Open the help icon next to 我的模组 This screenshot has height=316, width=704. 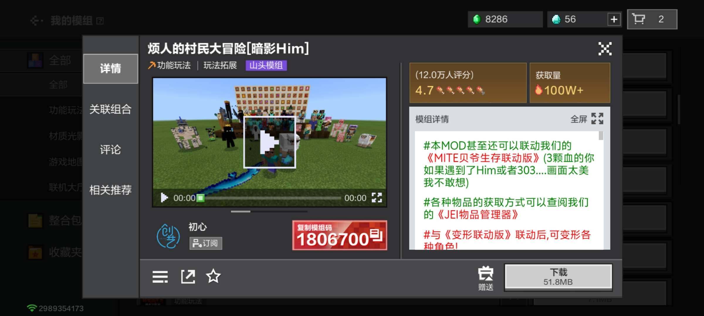point(100,21)
